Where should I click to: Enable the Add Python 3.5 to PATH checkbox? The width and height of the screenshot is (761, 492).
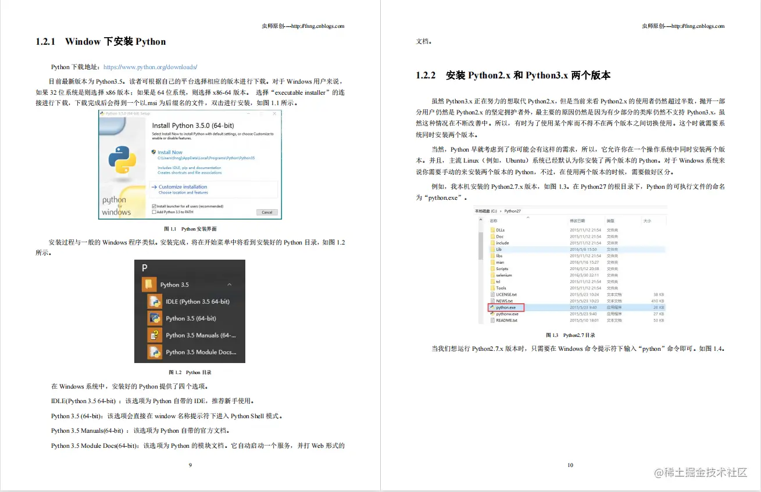[x=153, y=212]
